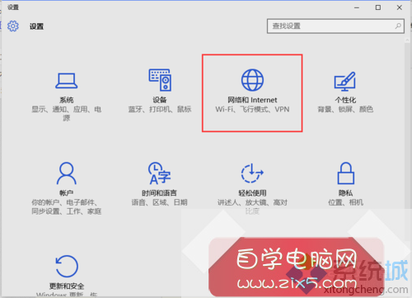Open the 更新和安全 refresh arrow icon
Viewport: 412px width, 298px height.
(x=67, y=266)
